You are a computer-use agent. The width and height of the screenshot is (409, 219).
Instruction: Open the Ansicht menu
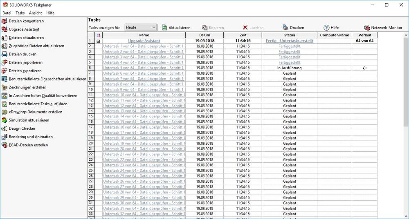(x=35, y=13)
